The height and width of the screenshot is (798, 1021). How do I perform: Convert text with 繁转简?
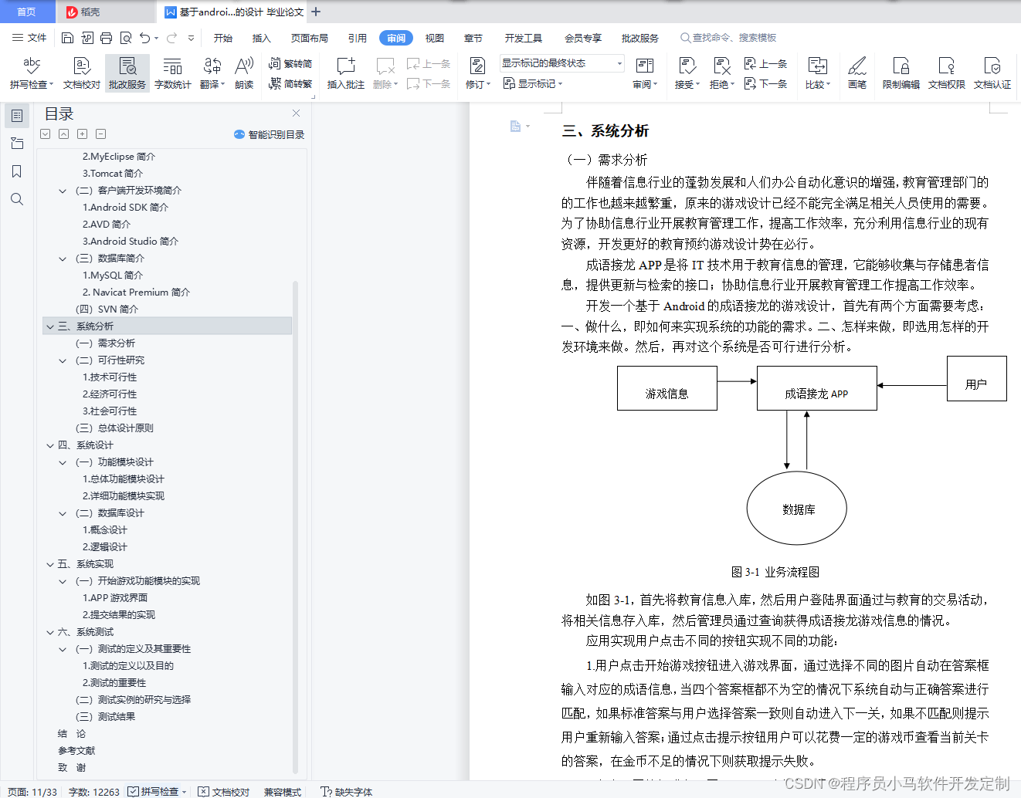(290, 64)
